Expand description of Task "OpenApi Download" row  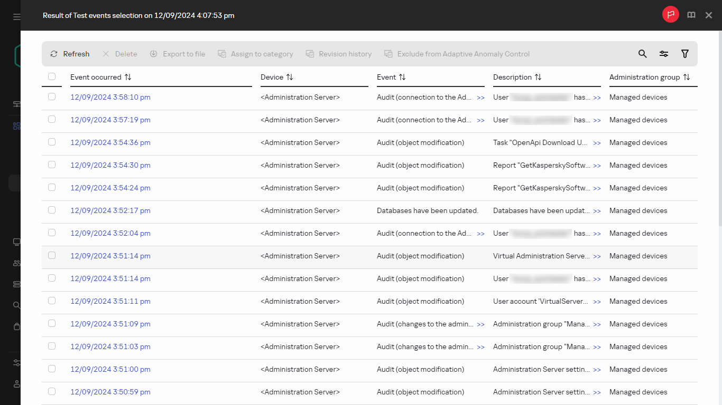click(597, 143)
